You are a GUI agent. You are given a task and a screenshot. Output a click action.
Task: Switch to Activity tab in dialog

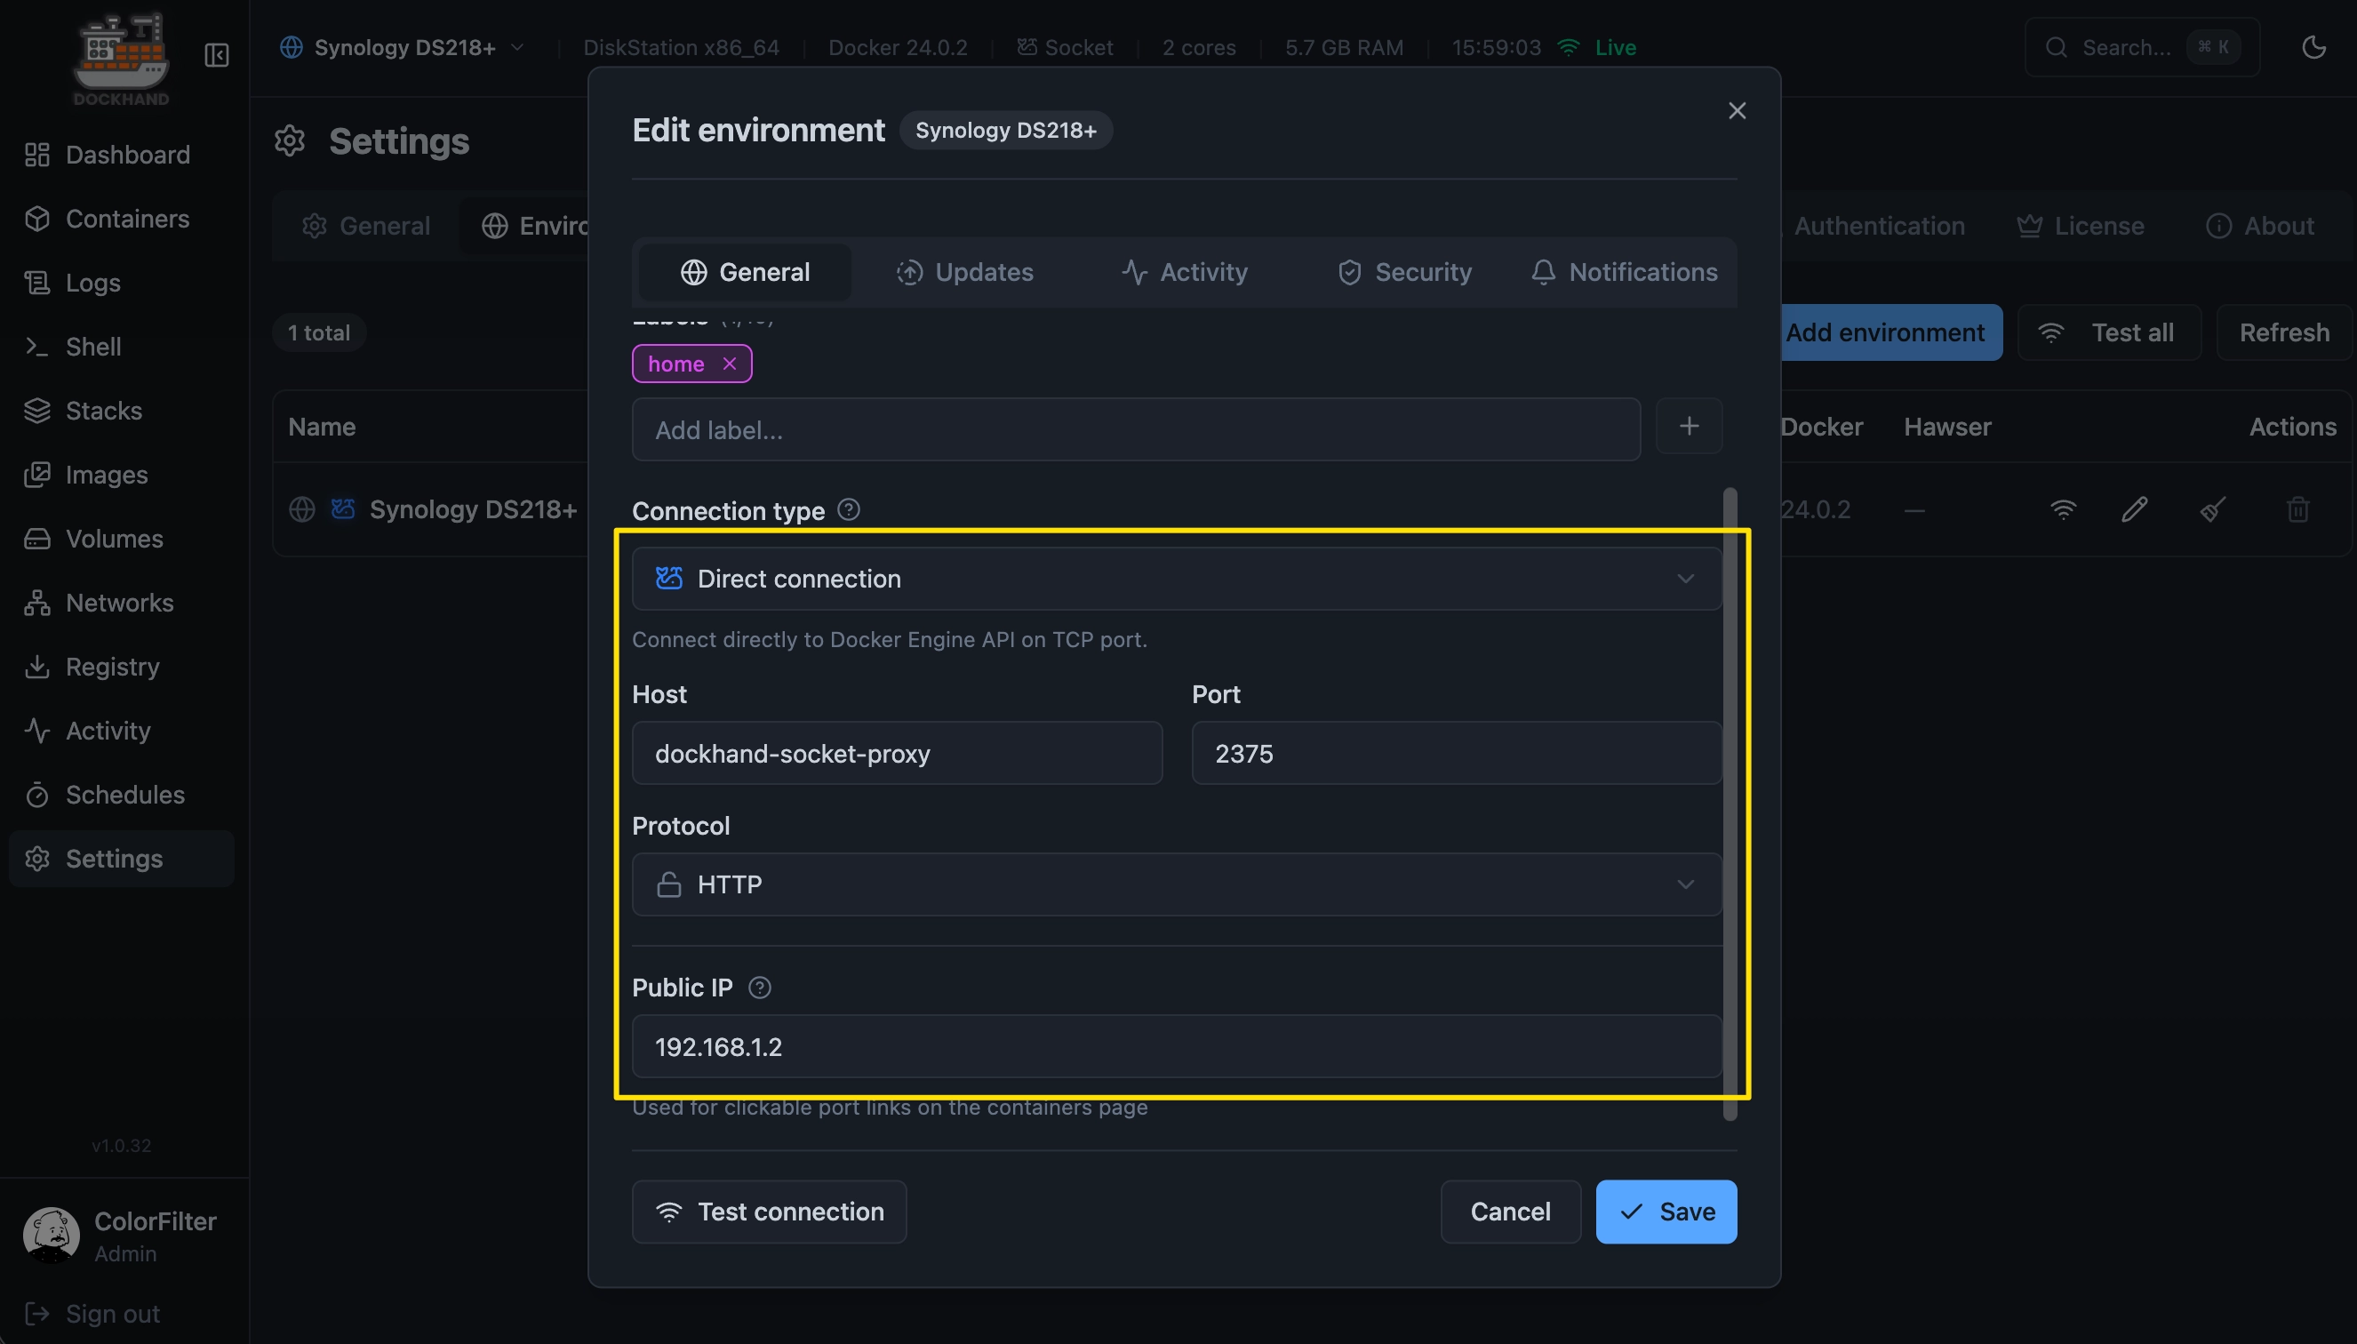pos(1184,272)
